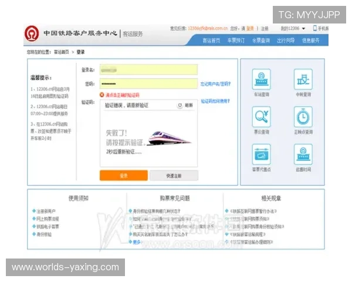
Task: Open the 网上购票流程 link
Action: pyautogui.click(x=48, y=219)
